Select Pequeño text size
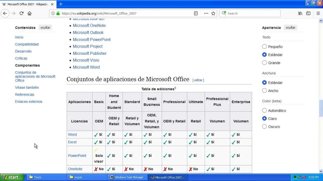The image size is (323, 181). [264, 47]
